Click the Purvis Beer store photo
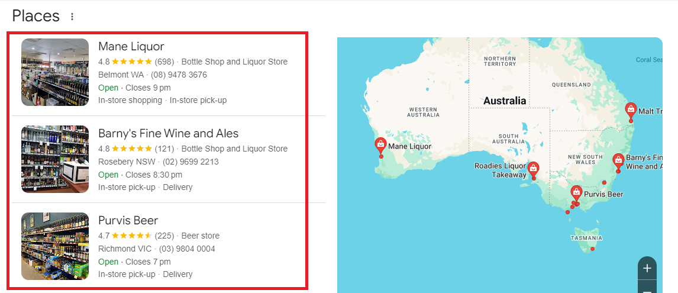This screenshot has height=293, width=678. 55,246
